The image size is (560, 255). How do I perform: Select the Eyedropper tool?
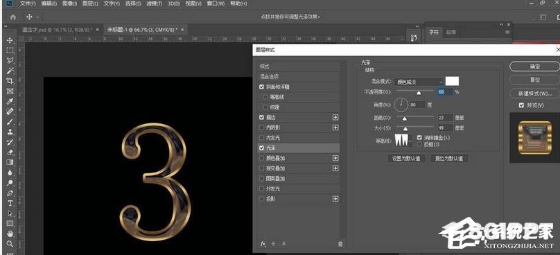point(10,101)
